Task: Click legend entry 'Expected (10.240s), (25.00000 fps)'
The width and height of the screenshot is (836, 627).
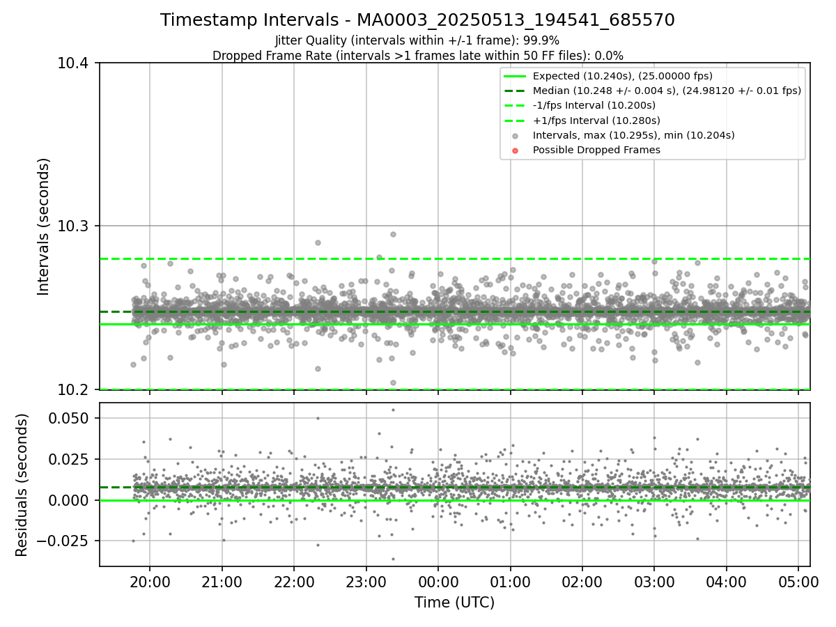Action: pyautogui.click(x=622, y=76)
